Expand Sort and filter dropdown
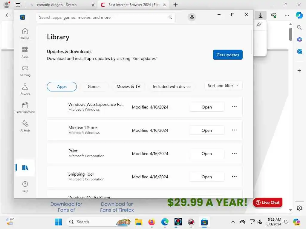The width and height of the screenshot is (306, 229). click(x=224, y=86)
